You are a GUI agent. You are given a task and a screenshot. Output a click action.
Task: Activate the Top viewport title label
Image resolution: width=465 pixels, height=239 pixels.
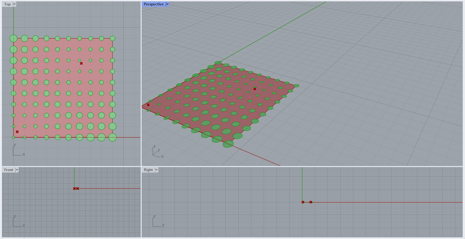[x=8, y=4]
